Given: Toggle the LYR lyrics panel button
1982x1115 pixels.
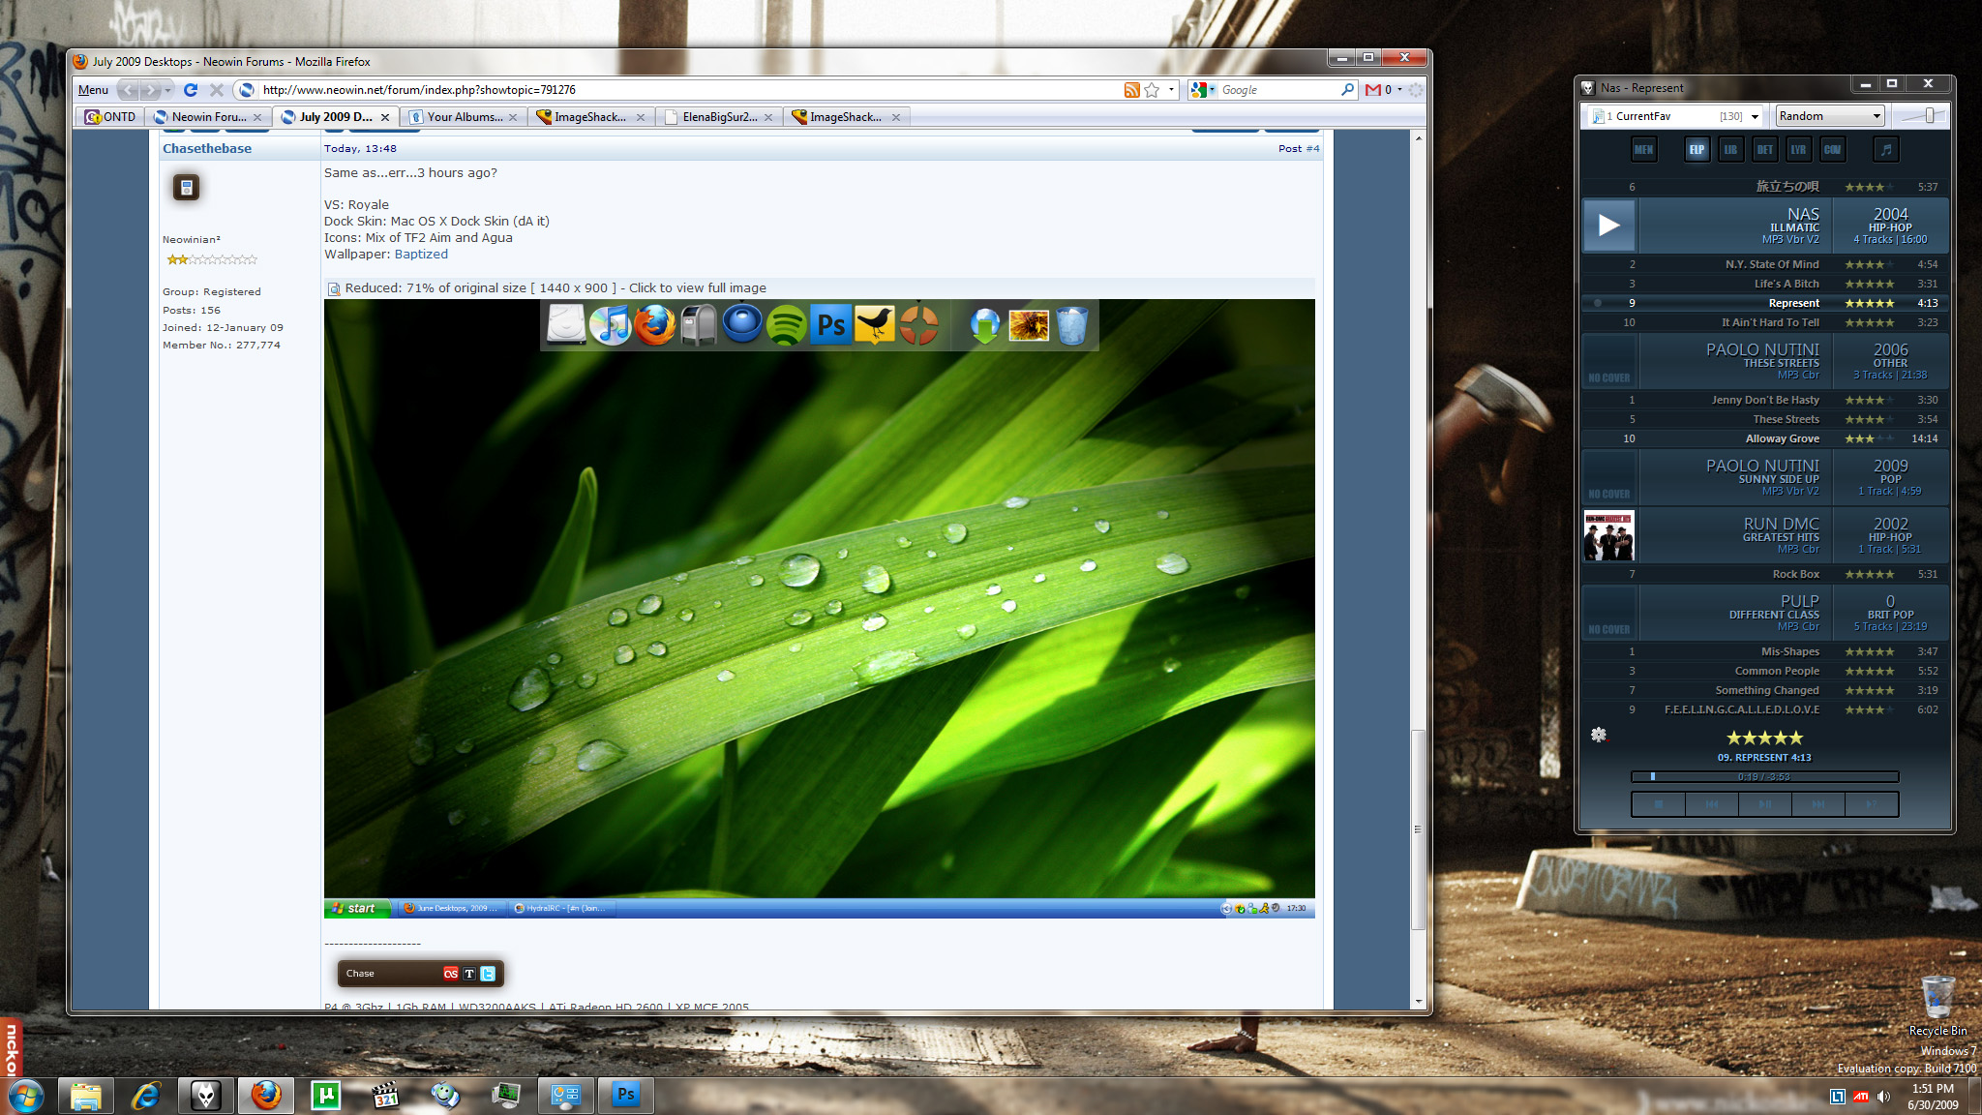Looking at the screenshot, I should (1798, 149).
